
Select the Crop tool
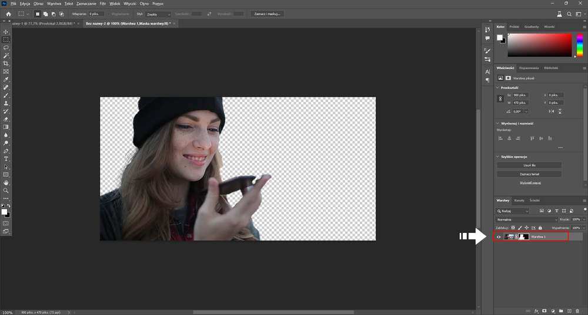pyautogui.click(x=6, y=63)
